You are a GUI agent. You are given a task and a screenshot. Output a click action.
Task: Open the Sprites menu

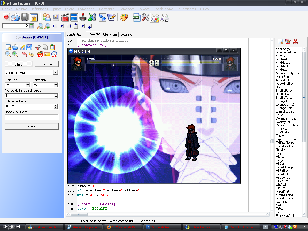56,9
